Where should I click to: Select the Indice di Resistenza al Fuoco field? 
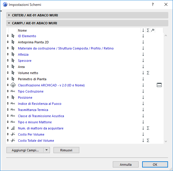pos(40,104)
